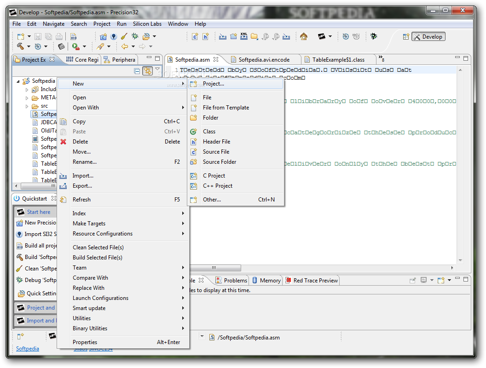This screenshot has height=368, width=486.
Task: Collapse the Softpedia project tree node
Action: click(18, 81)
